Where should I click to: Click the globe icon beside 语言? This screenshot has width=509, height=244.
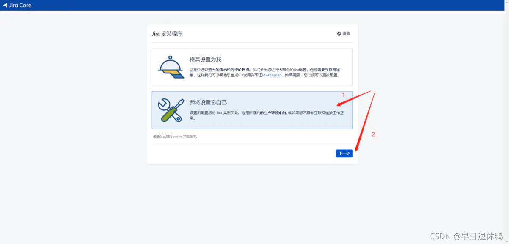pos(339,34)
